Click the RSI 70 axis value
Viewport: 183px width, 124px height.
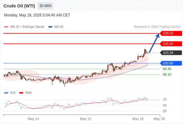tap(165, 100)
